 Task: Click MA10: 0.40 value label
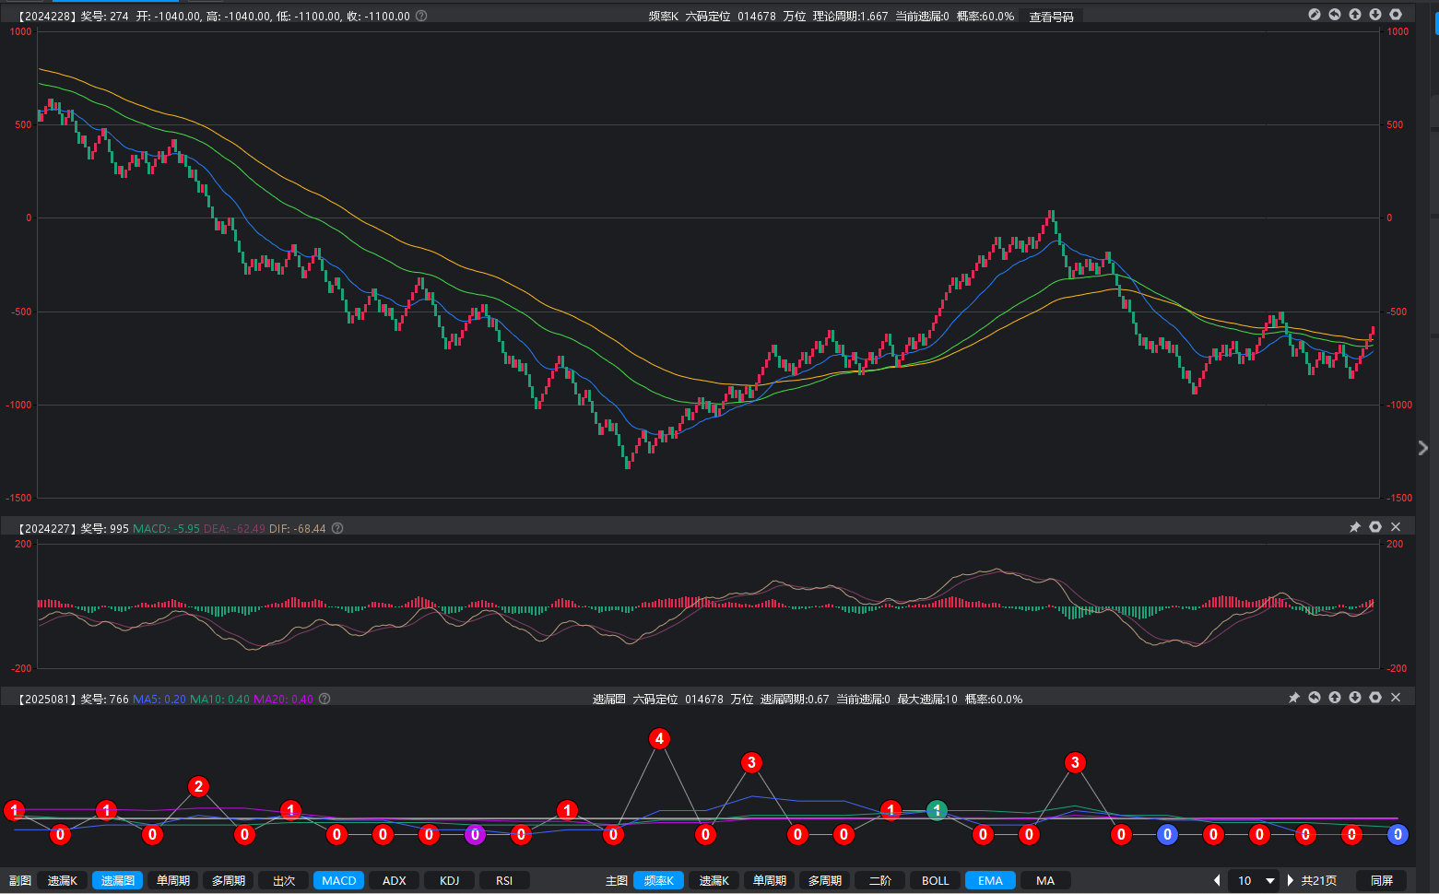tap(219, 699)
